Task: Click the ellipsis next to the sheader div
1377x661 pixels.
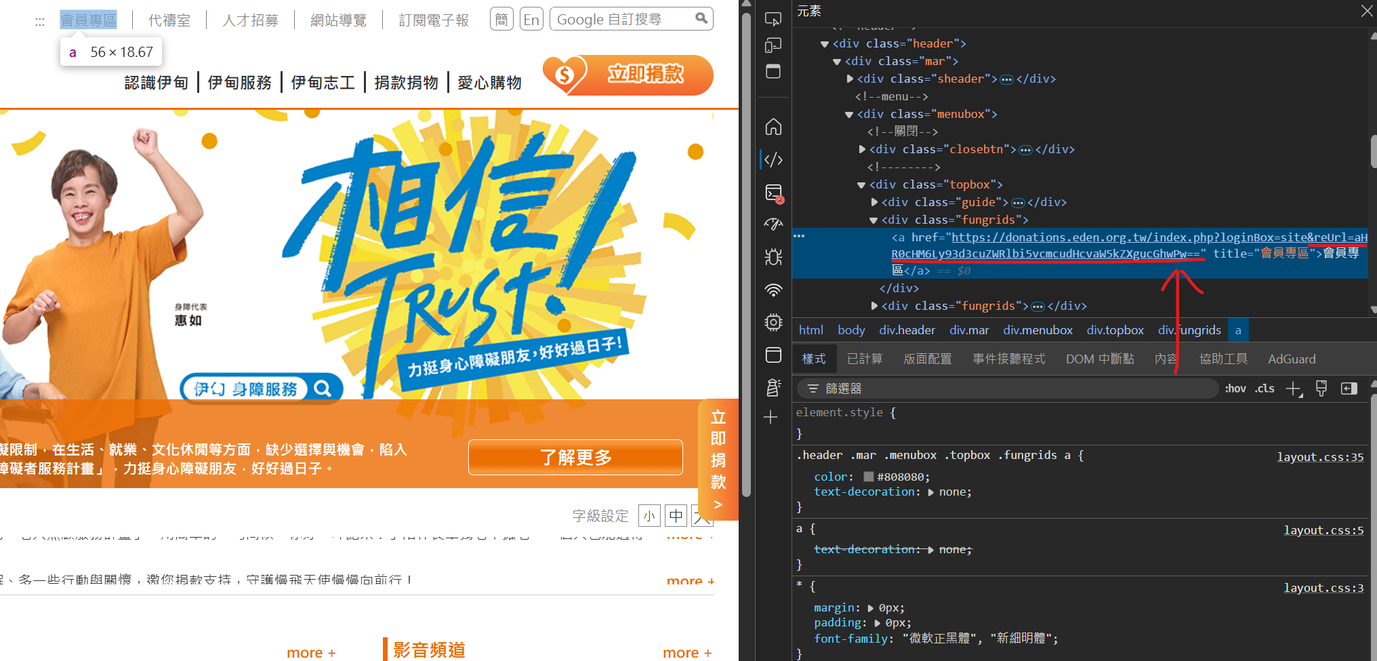Action: tap(1007, 79)
